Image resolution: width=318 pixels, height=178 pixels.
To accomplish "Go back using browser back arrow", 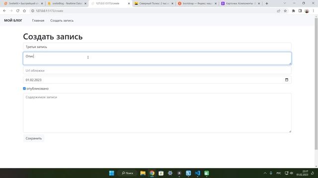I will point(4,11).
